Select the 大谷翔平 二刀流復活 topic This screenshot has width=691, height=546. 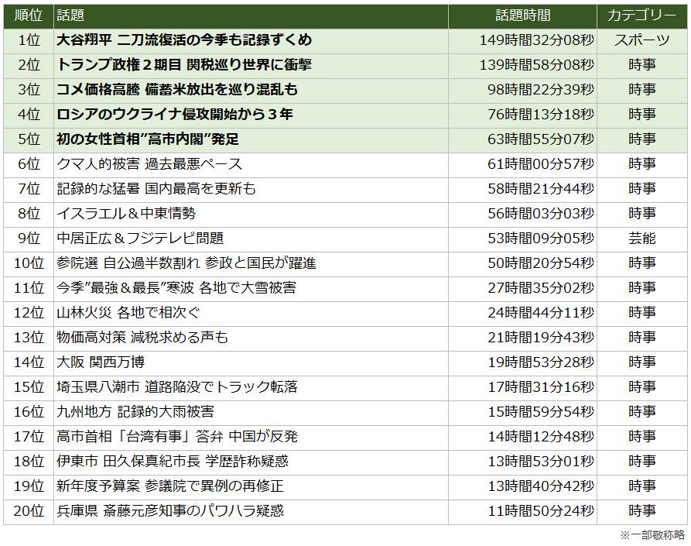click(x=184, y=40)
